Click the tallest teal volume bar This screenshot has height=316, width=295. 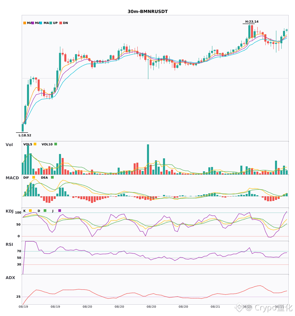tap(148, 159)
